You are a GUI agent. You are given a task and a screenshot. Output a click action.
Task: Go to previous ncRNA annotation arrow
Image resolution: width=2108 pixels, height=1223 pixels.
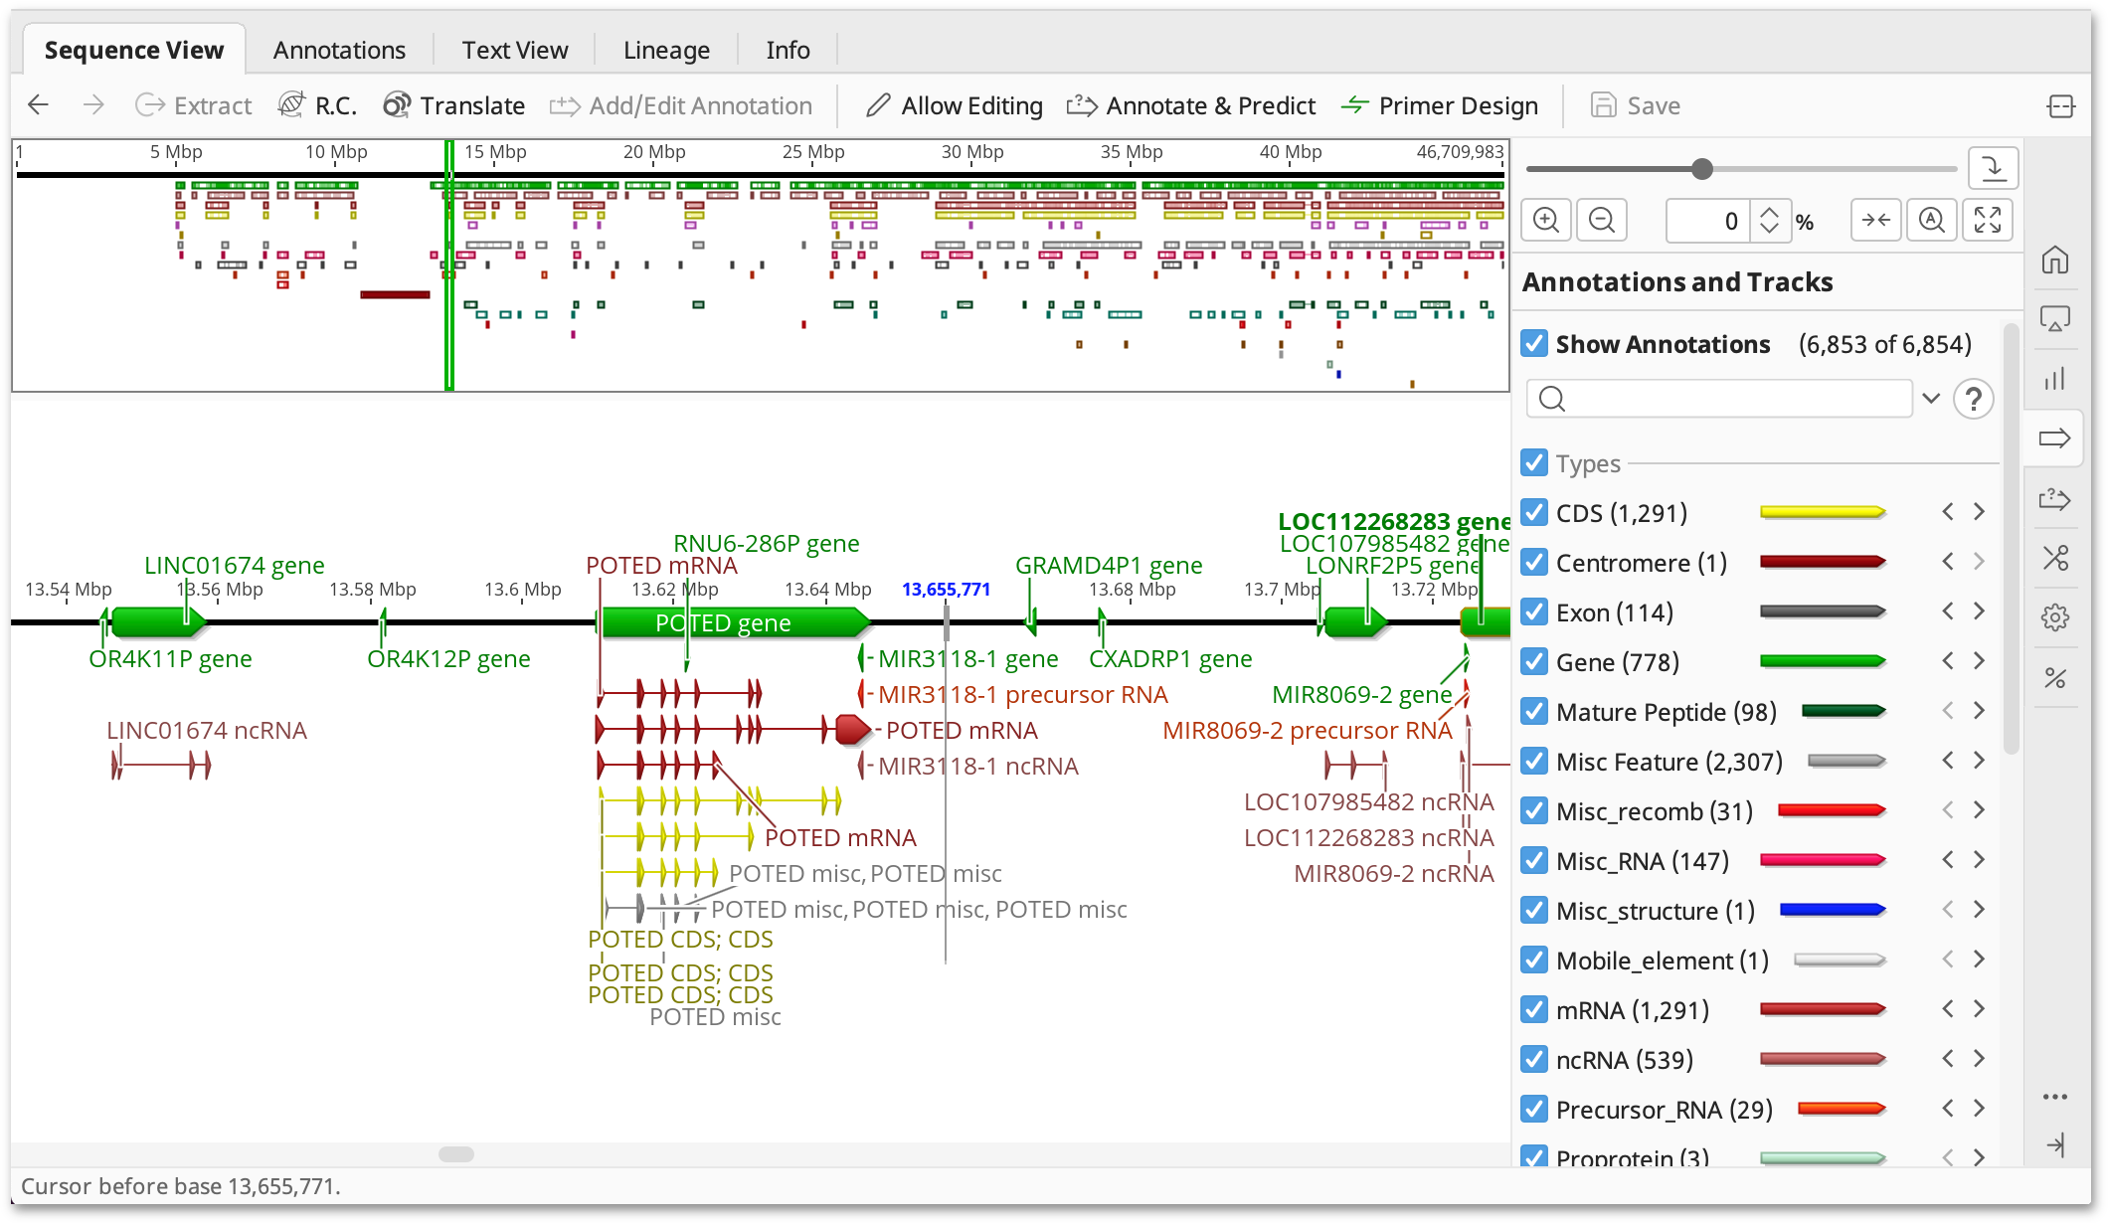pyautogui.click(x=1947, y=1059)
